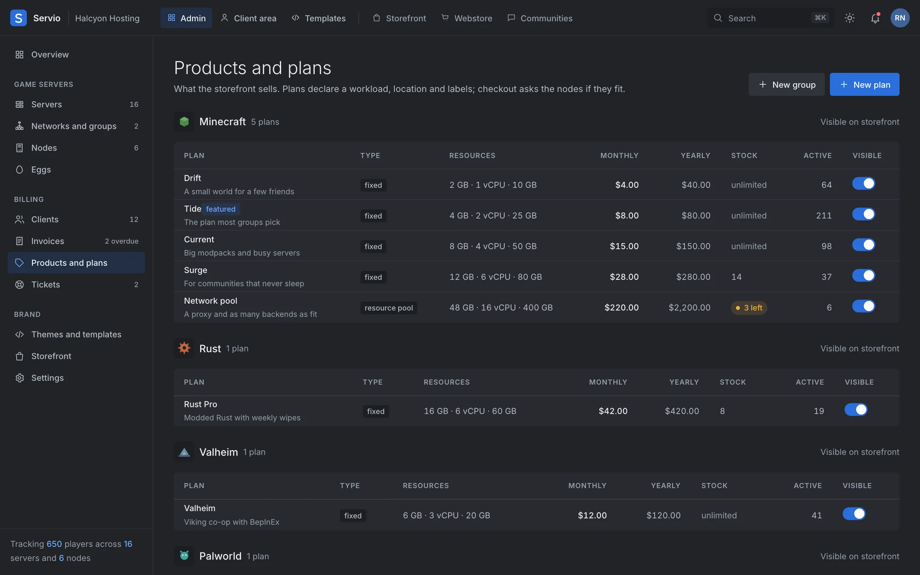
Task: Click the Eggs icon in sidebar
Action: point(19,170)
